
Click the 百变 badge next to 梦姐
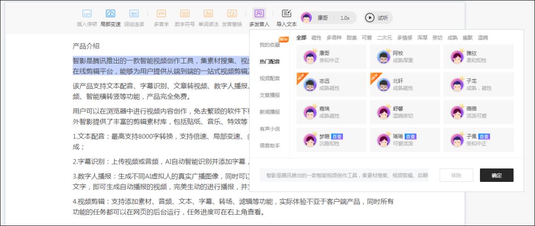[337, 137]
